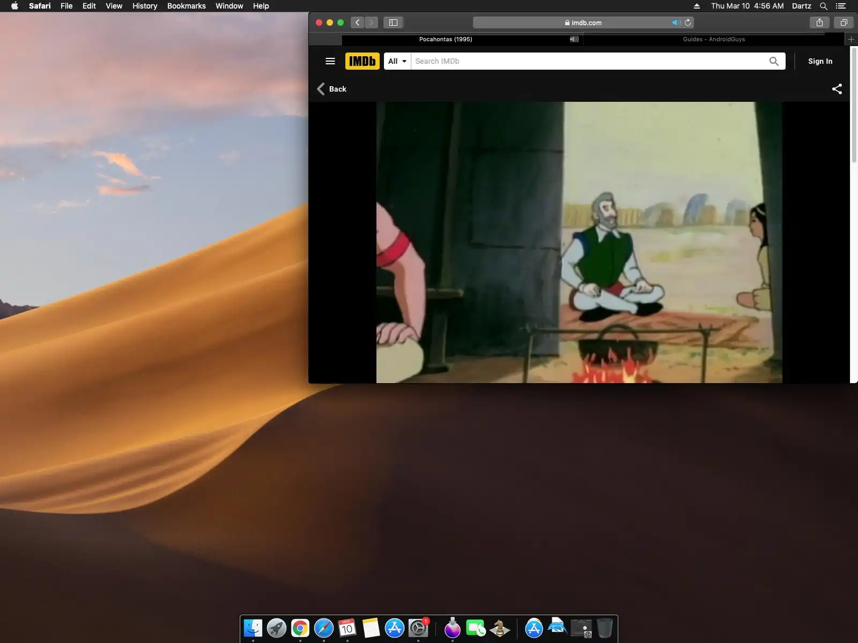The width and height of the screenshot is (858, 643).
Task: Show the Safari sidebar
Action: point(393,23)
